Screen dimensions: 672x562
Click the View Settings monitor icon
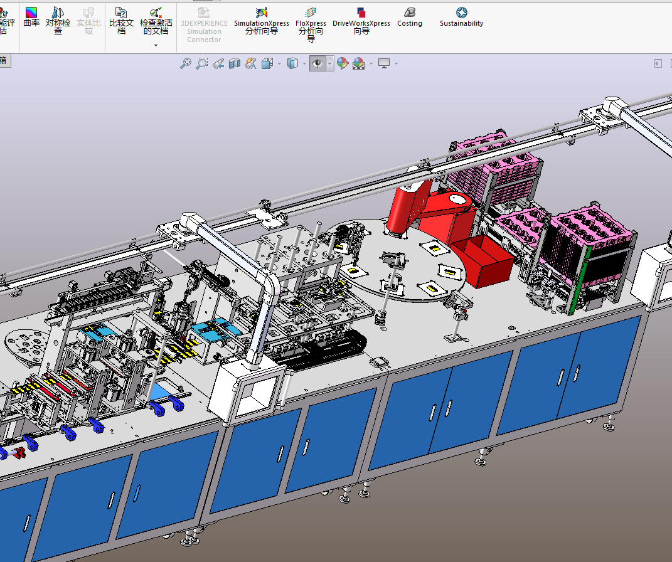pyautogui.click(x=384, y=63)
